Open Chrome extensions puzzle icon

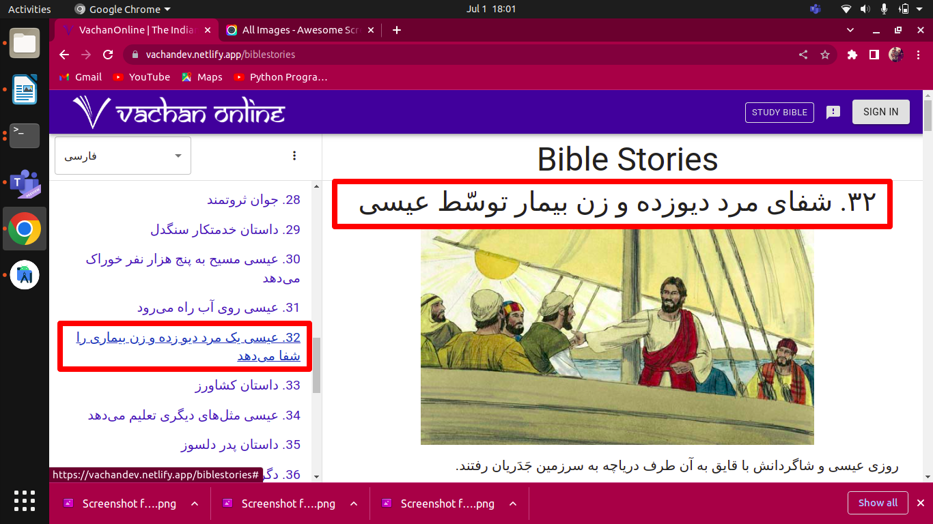(852, 55)
